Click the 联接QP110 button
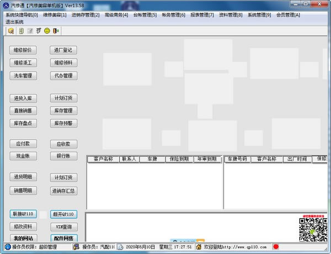The width and height of the screenshot is (331, 254). pos(23,214)
